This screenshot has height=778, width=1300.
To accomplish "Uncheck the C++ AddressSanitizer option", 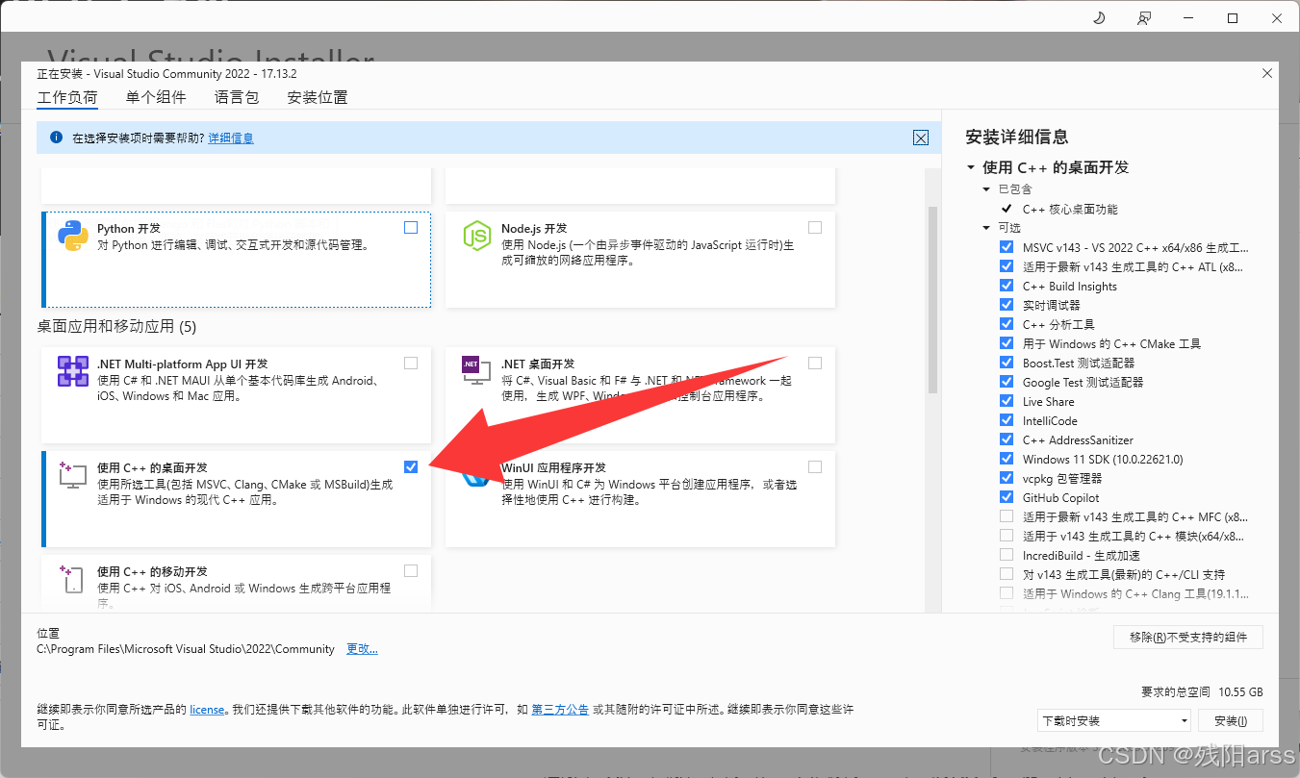I will [1007, 439].
